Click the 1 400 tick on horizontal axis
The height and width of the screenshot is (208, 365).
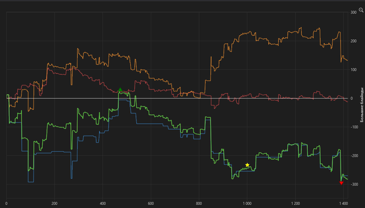pyautogui.click(x=344, y=204)
